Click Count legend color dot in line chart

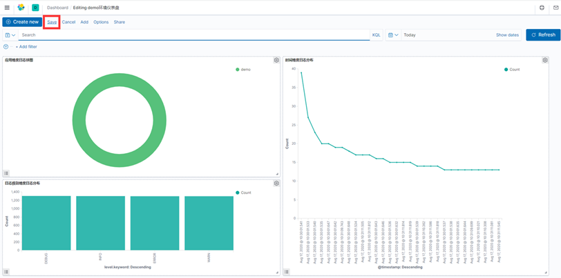point(506,70)
